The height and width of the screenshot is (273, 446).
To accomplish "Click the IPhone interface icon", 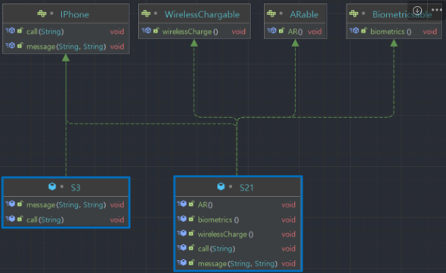I will click(x=42, y=14).
